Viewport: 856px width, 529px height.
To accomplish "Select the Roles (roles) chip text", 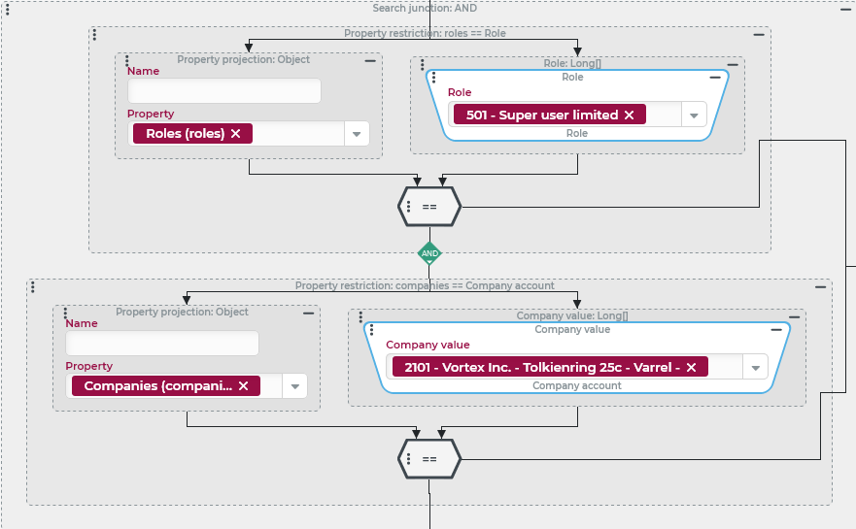I will [x=185, y=134].
